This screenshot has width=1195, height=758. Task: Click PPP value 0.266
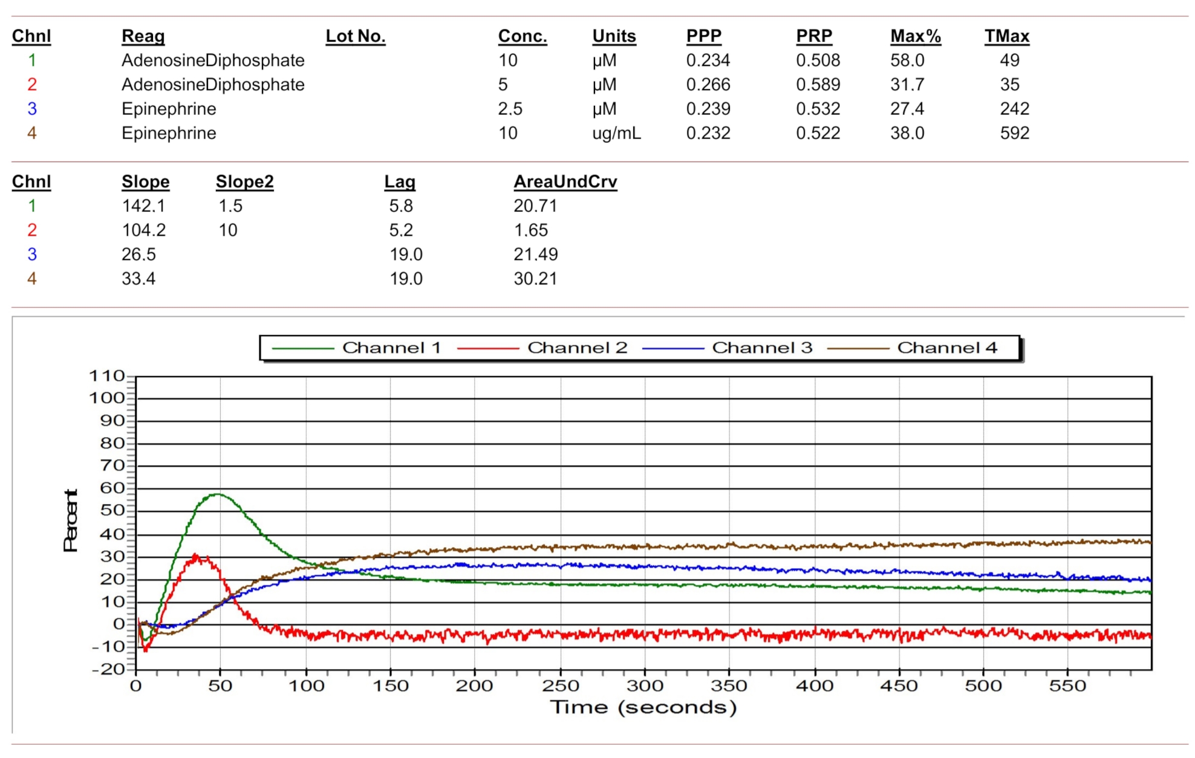pos(708,85)
